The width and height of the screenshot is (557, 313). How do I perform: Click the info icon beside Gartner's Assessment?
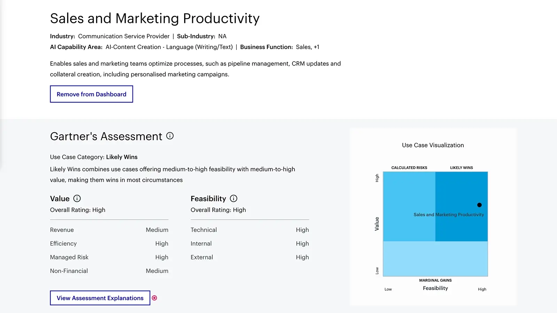coord(170,136)
